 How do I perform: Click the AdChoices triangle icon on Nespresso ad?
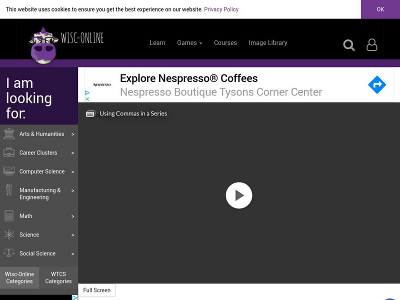pyautogui.click(x=87, y=93)
